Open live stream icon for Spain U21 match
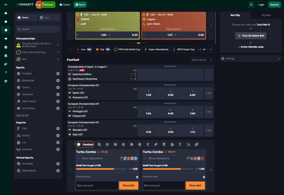The height and width of the screenshot is (195, 284). [135, 89]
